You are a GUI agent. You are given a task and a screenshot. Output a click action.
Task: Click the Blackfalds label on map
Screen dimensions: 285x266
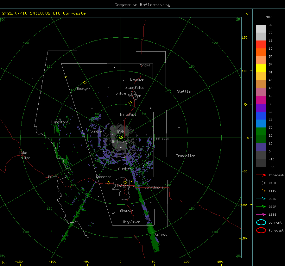pyautogui.click(x=135, y=88)
